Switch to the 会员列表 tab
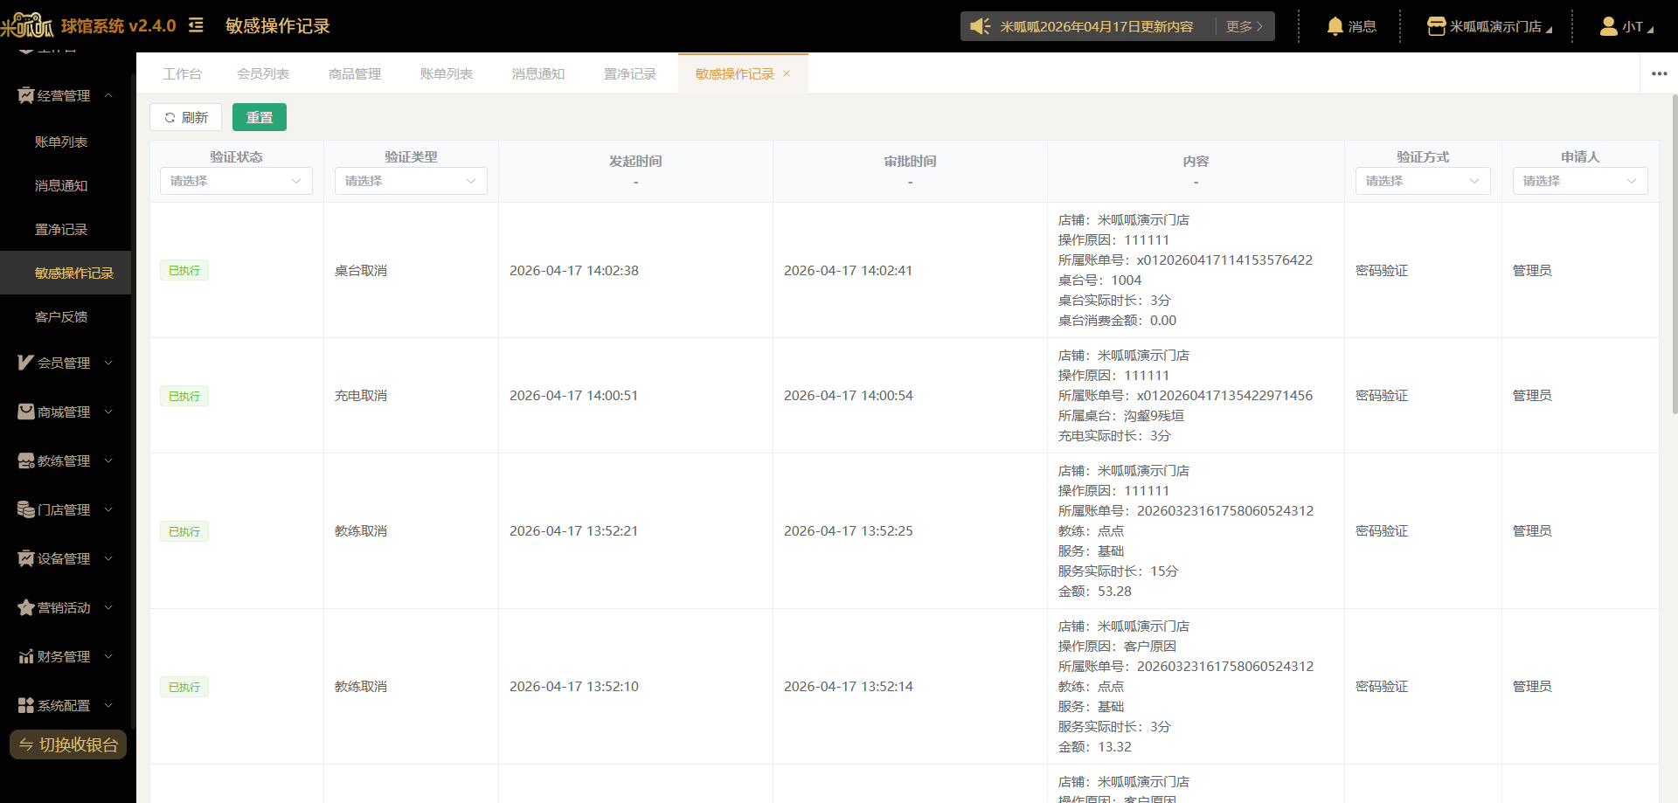 [x=263, y=73]
